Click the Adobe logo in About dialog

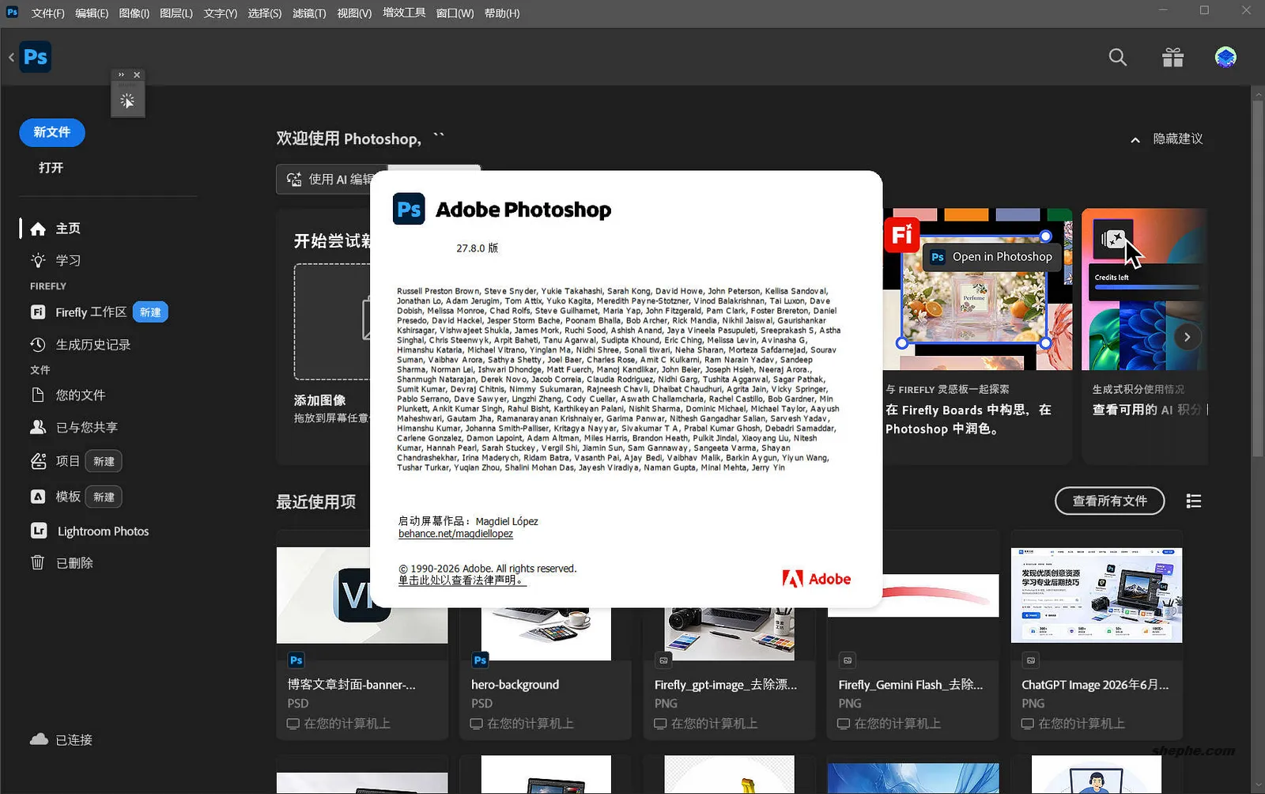(x=817, y=579)
